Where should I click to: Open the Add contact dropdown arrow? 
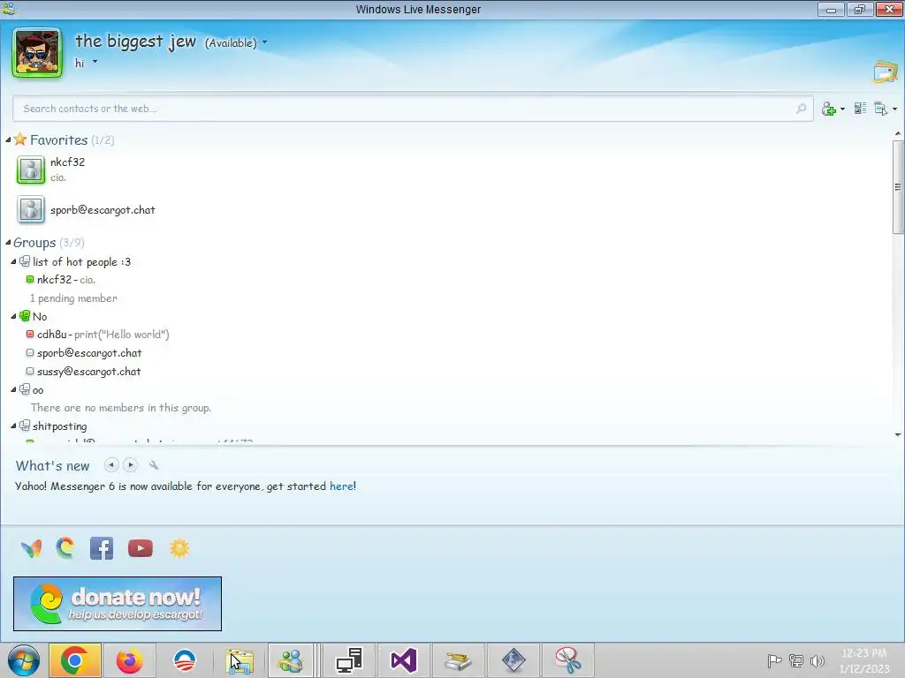point(842,109)
